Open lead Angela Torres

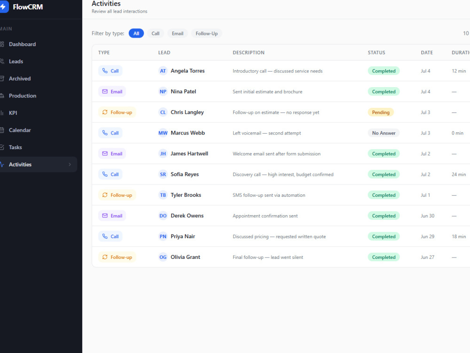[188, 71]
